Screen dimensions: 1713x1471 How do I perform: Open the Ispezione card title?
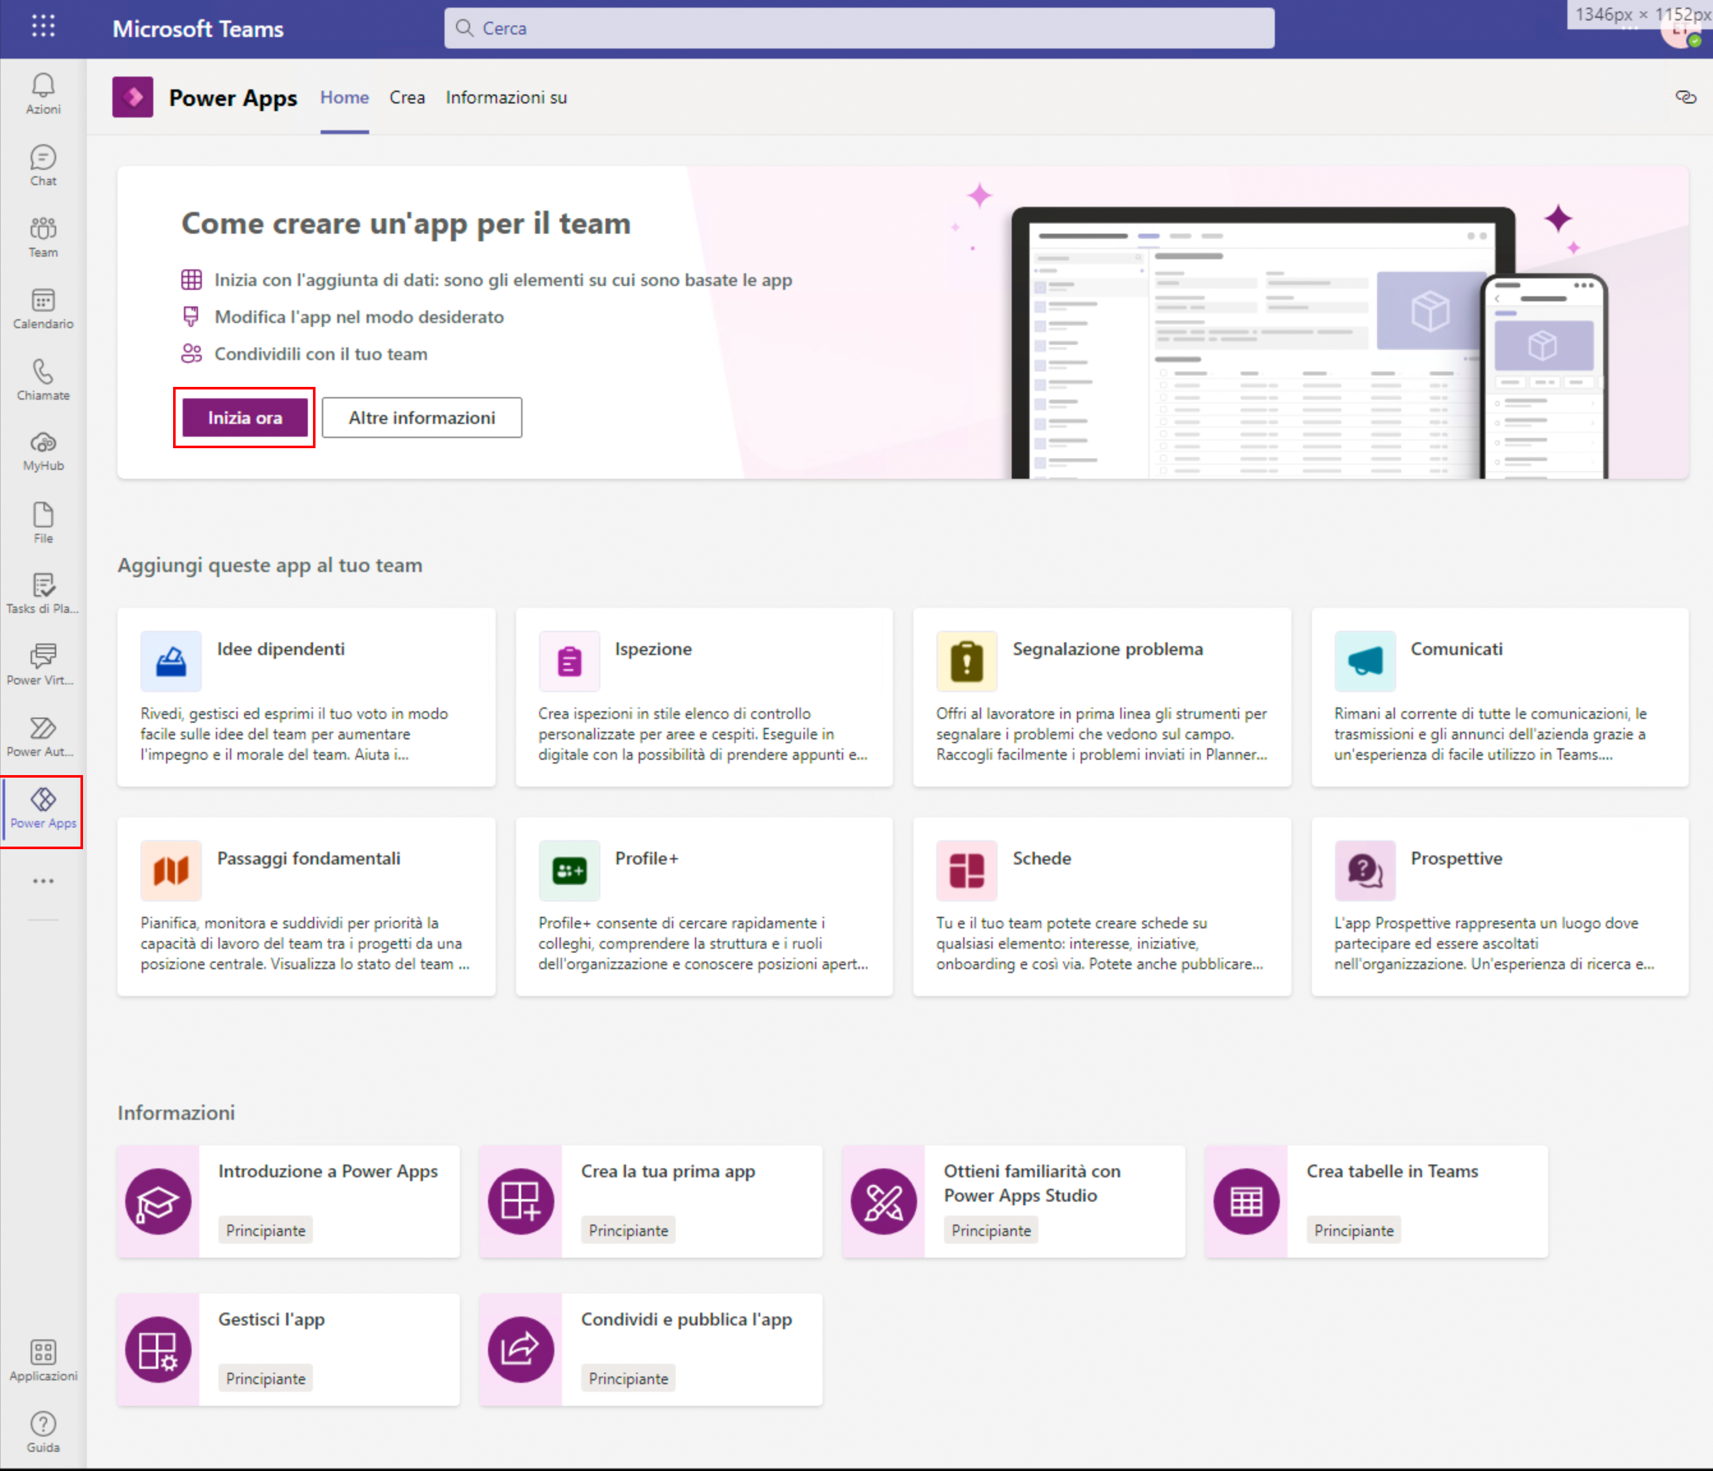pos(654,649)
